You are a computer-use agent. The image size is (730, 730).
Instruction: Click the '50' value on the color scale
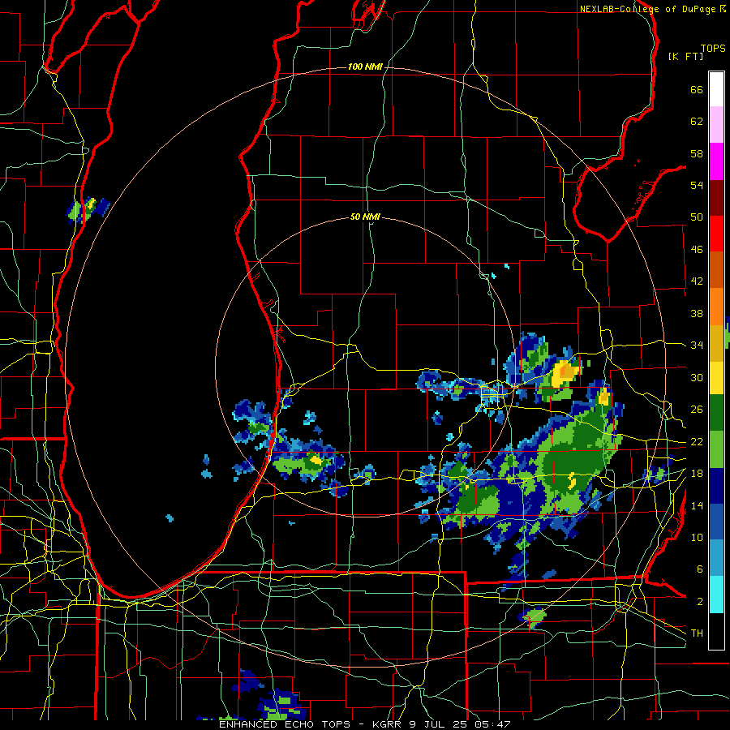(697, 217)
